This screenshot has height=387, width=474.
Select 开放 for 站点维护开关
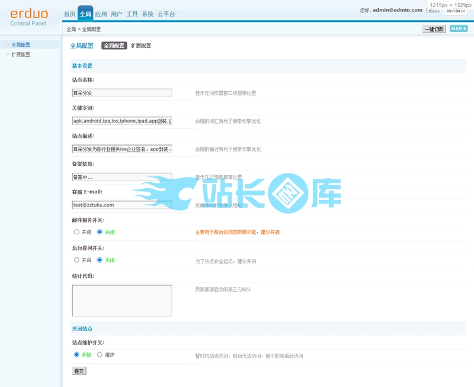[76, 354]
